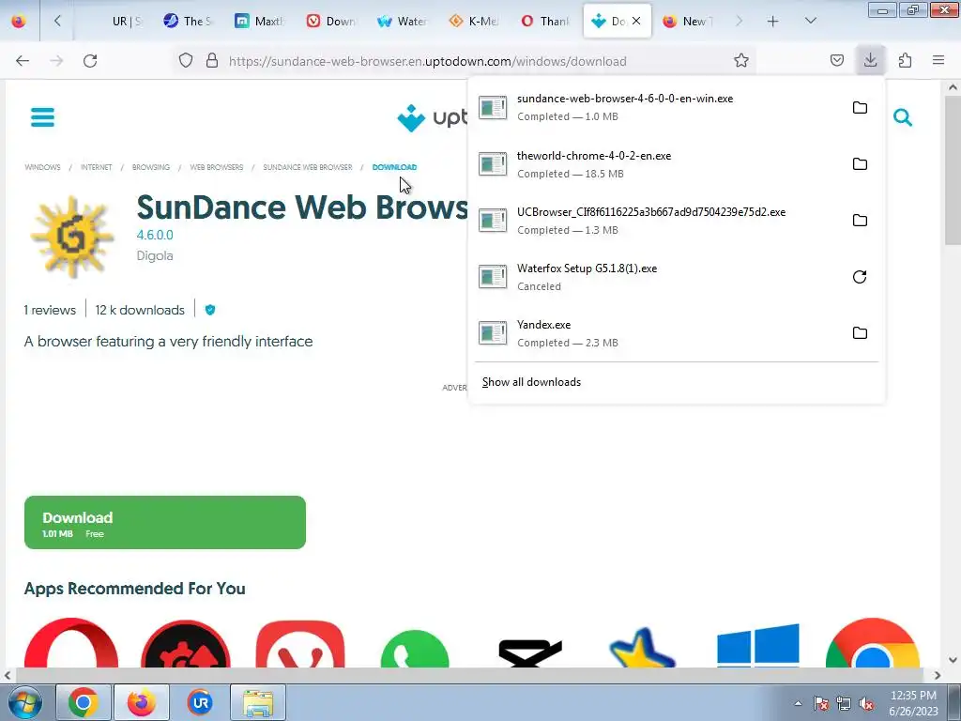Open UR Browser from the taskbar

tap(200, 702)
